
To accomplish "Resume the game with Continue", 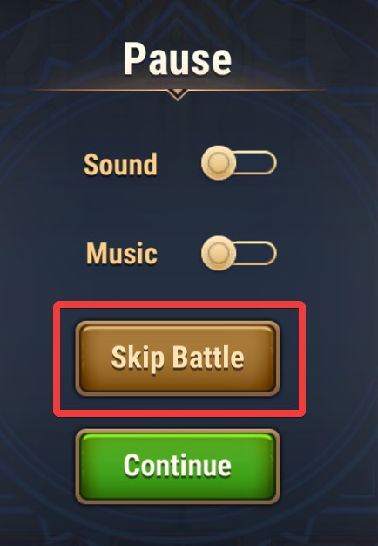I will tap(178, 467).
